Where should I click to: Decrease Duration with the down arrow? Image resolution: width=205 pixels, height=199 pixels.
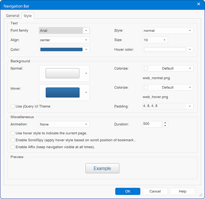[165, 126]
